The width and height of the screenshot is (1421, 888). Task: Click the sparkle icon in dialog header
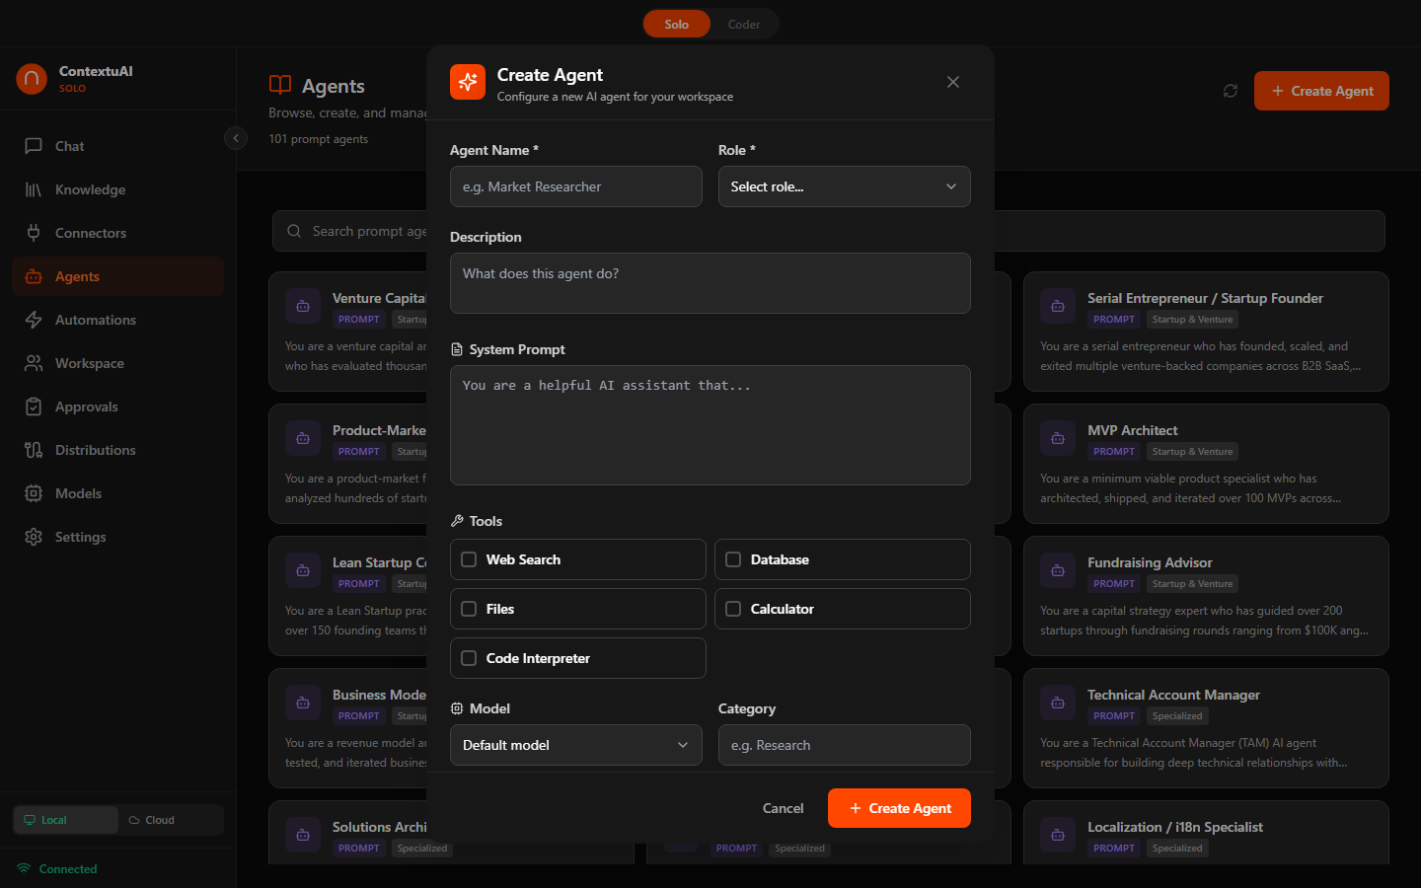[468, 82]
